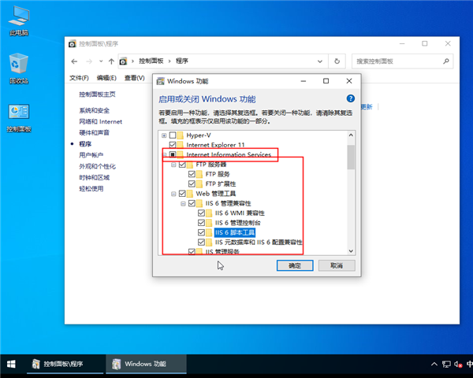Viewport: 473px width, 378px height.
Task: Open the 编辑(E) menu
Action: [x=106, y=78]
